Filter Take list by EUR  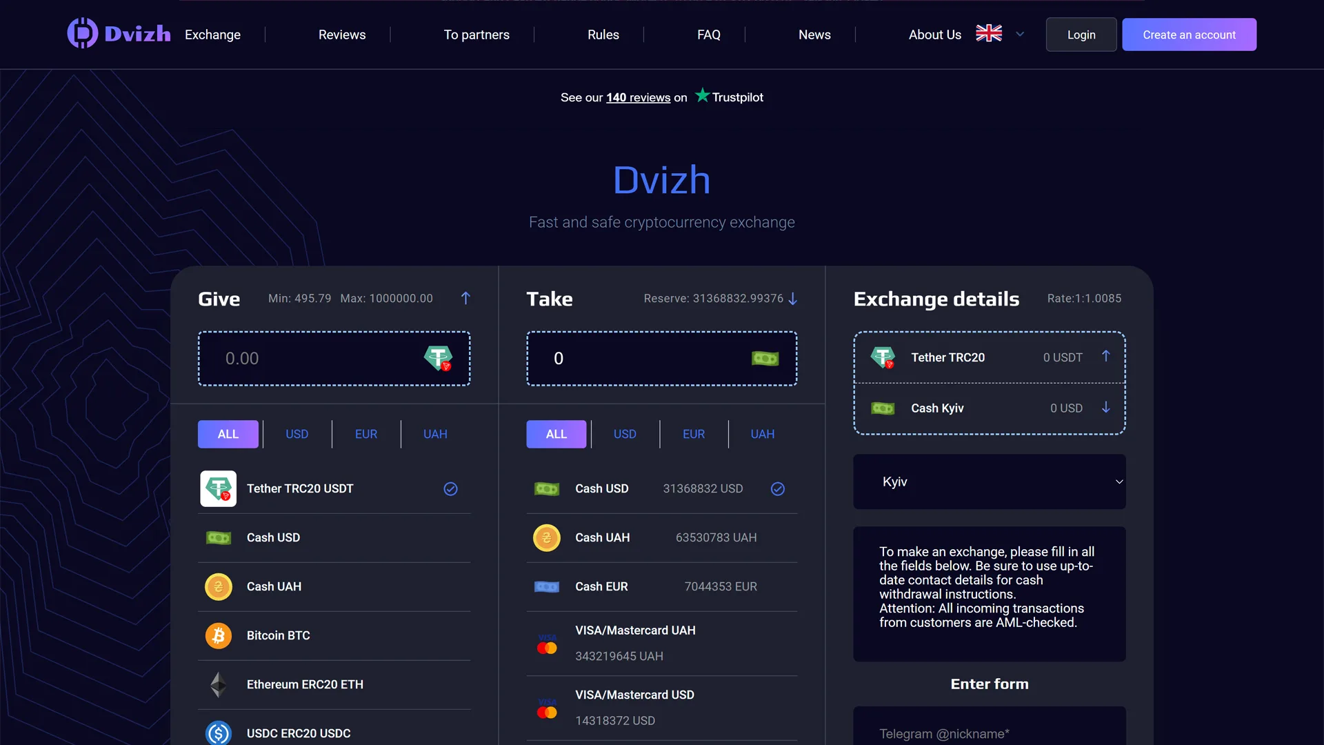694,434
